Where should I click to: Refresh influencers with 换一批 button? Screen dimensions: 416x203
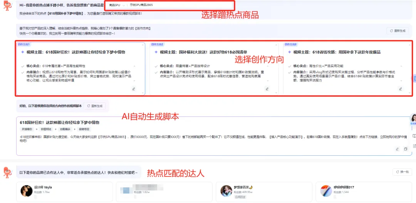402,172
